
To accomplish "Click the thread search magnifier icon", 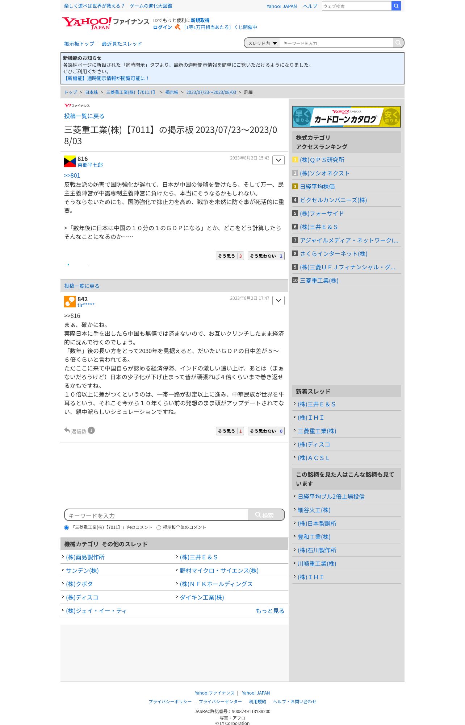I will [x=398, y=43].
